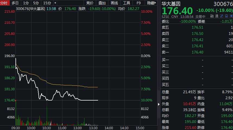233x130 pixels.
Task: Click the 叠加 overlay button
Action: pyautogui.click(x=102, y=3)
